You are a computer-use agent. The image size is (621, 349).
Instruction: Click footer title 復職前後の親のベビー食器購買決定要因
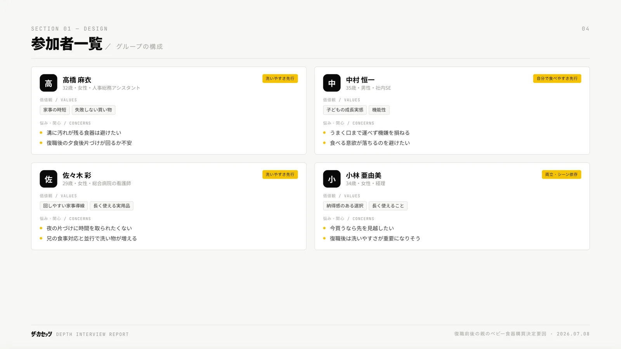coord(500,334)
